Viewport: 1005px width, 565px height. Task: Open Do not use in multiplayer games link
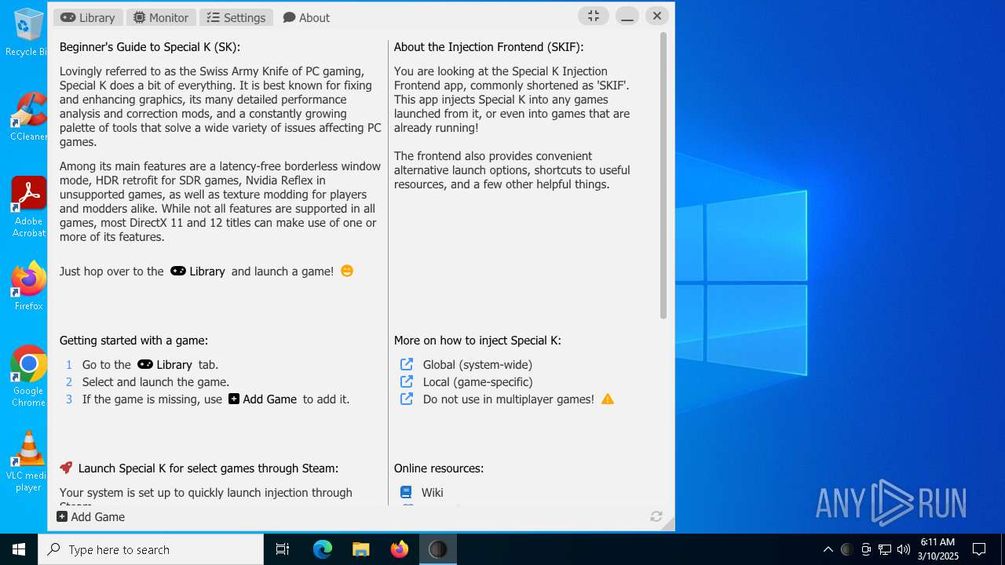508,399
